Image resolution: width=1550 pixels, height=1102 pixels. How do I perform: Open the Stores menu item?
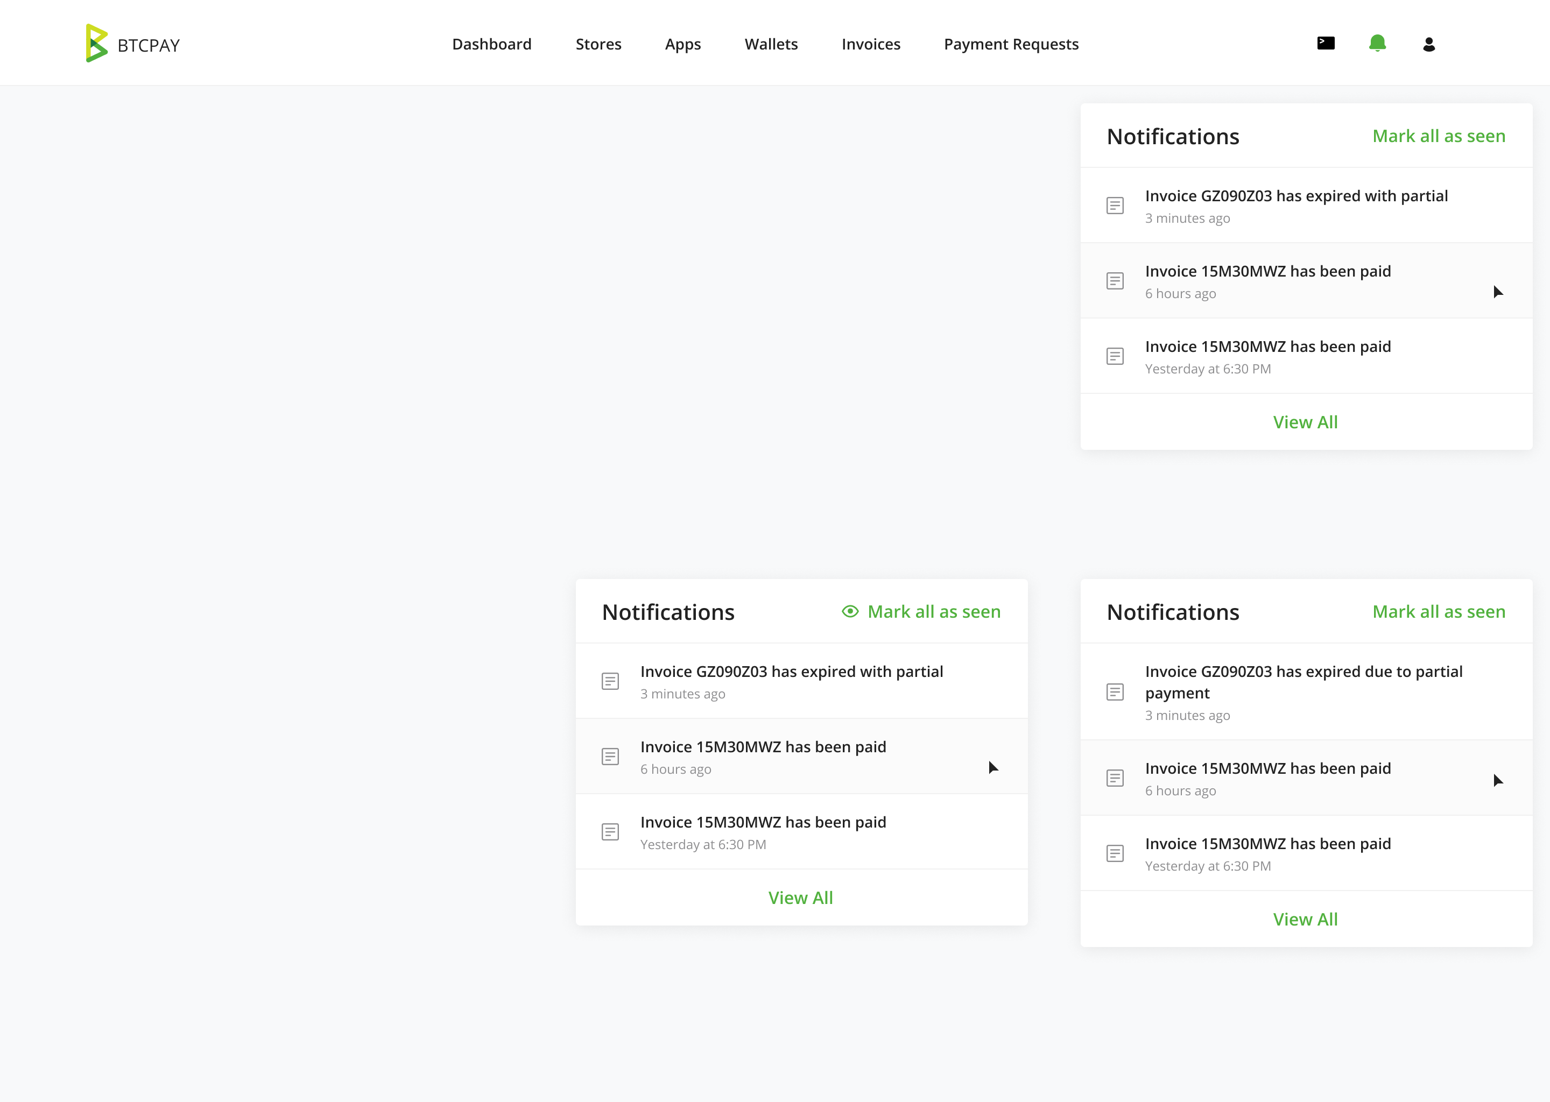pos(598,44)
